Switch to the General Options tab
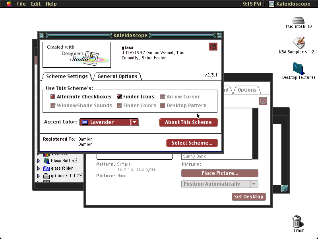This screenshot has height=239, width=318. coord(117,76)
